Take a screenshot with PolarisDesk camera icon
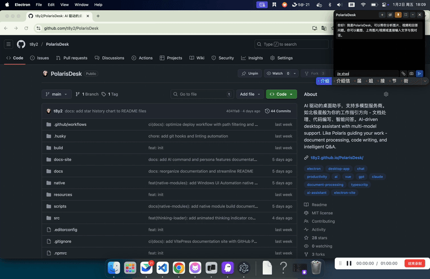Image resolution: width=430 pixels, height=279 pixels. 411,74
